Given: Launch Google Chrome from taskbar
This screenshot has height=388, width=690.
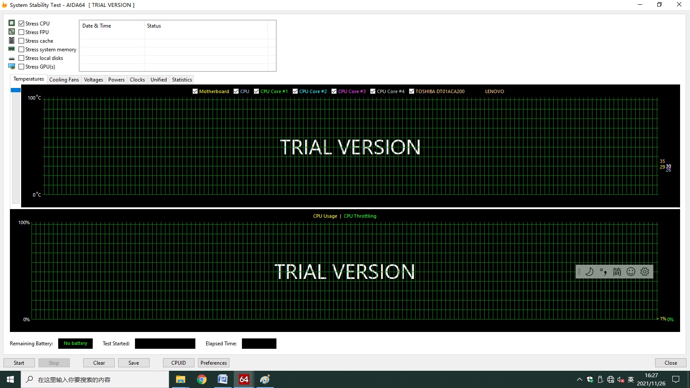Looking at the screenshot, I should pyautogui.click(x=201, y=379).
